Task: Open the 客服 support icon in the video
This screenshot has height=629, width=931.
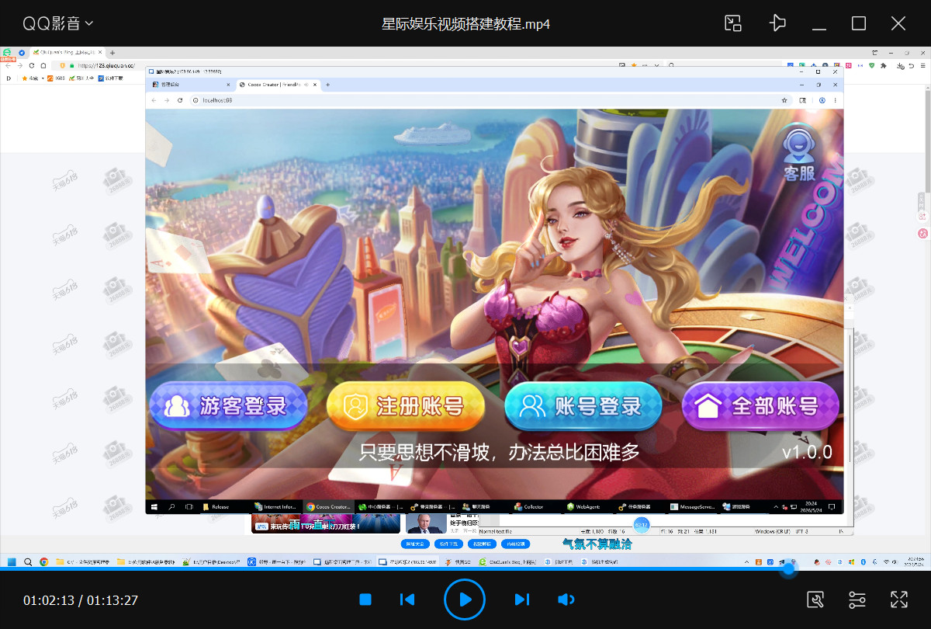Action: coord(798,154)
